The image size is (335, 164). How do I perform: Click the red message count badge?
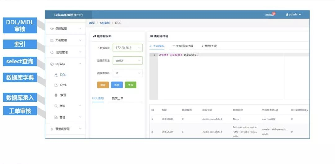274,13
